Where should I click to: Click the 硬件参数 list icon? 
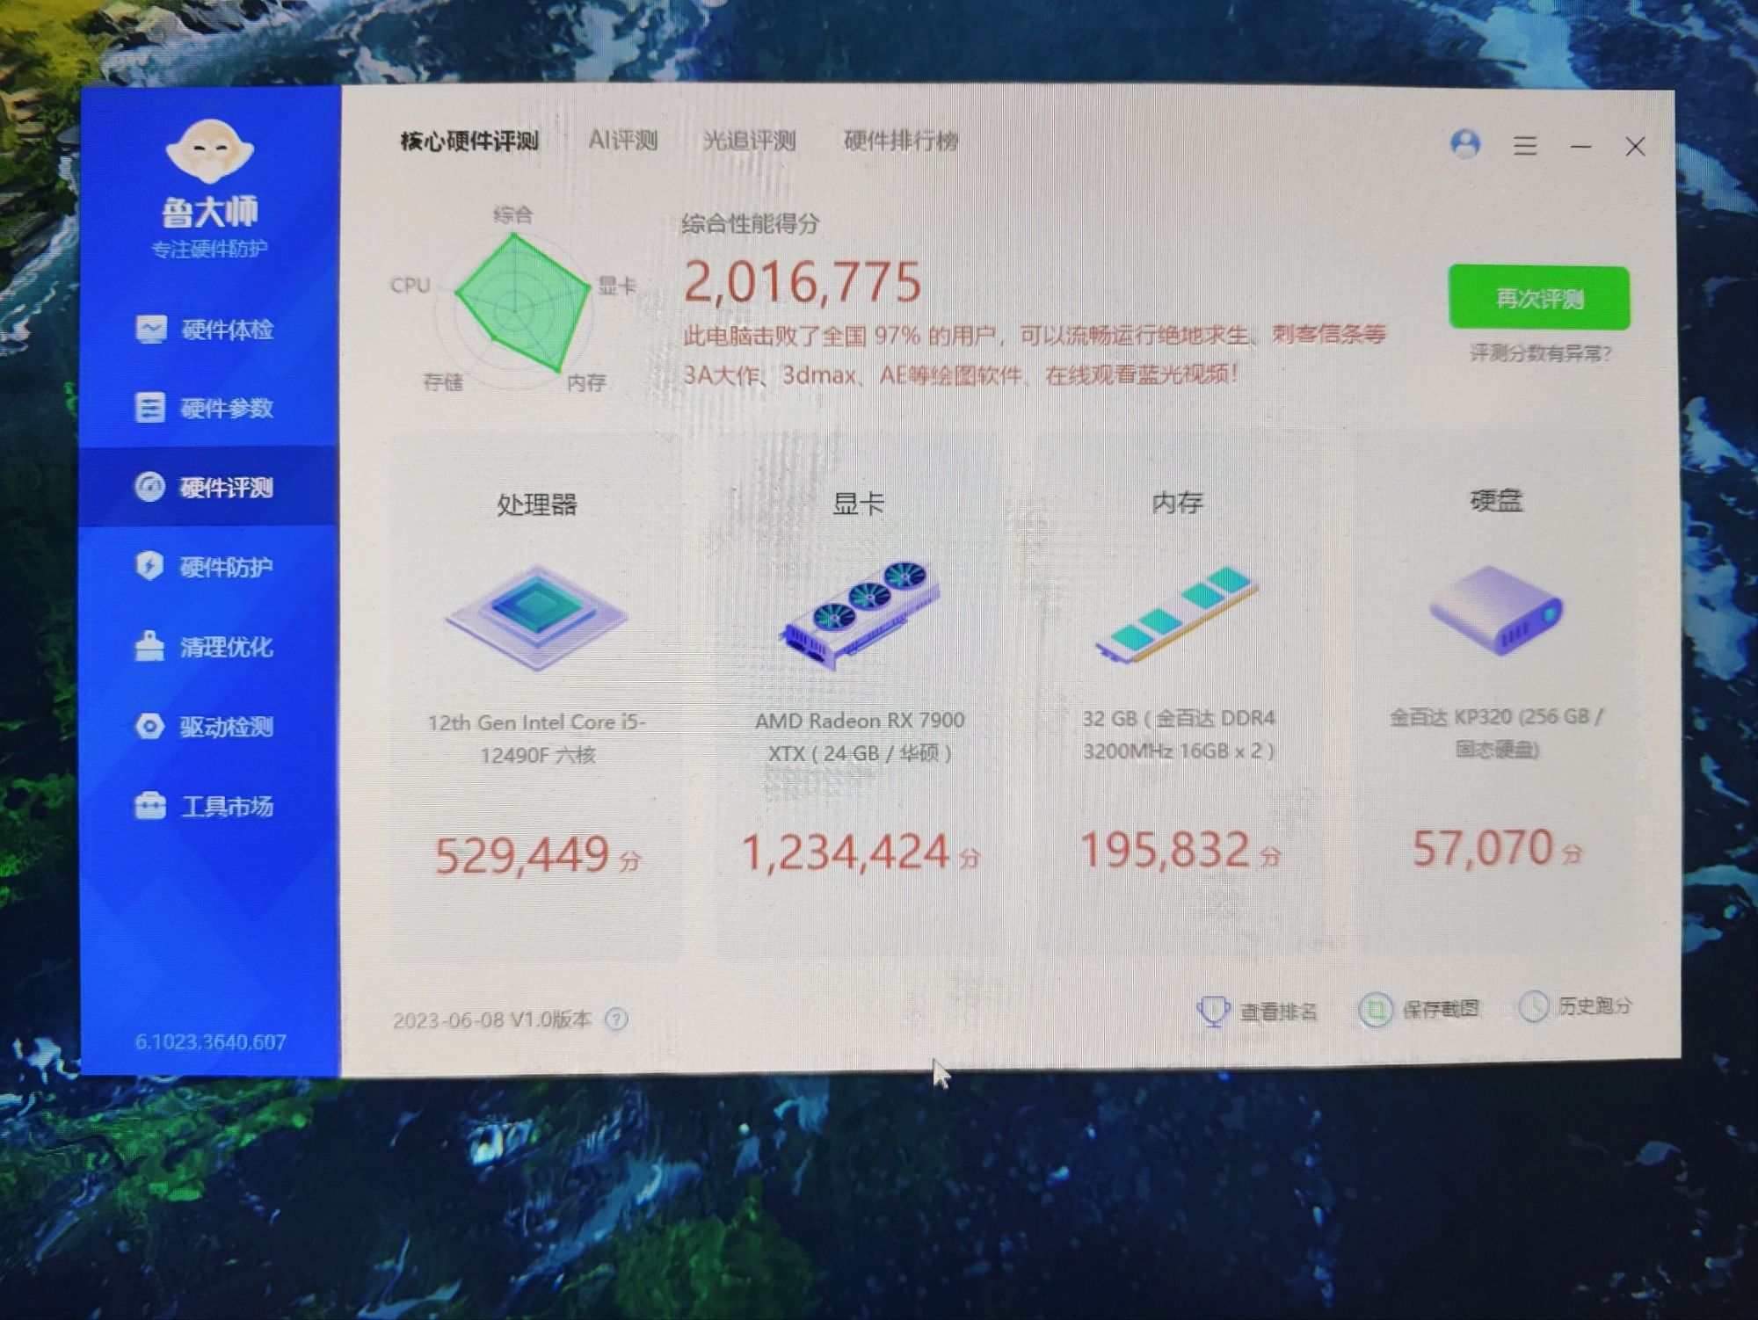(x=150, y=408)
